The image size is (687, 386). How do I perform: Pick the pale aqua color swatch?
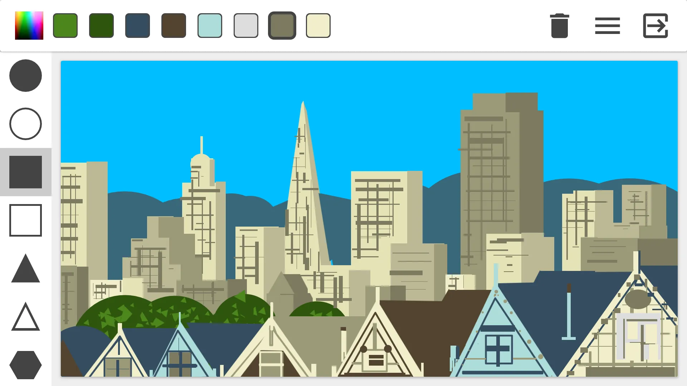[210, 25]
